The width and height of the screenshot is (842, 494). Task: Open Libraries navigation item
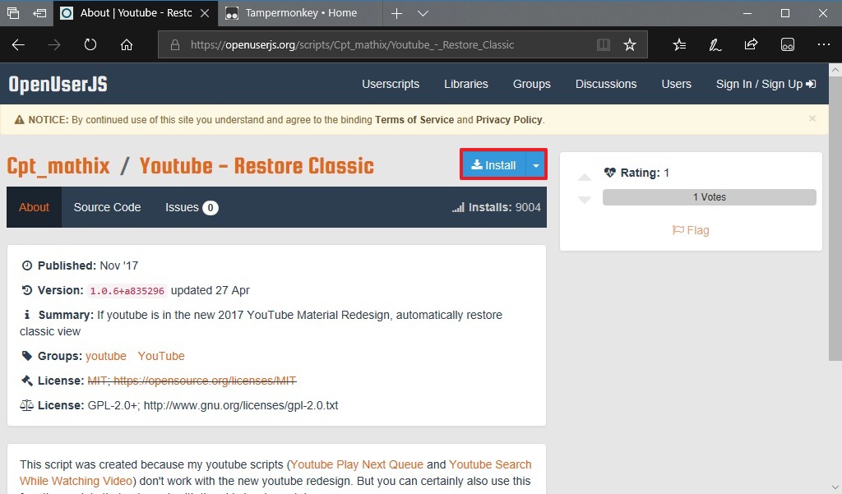(x=466, y=85)
